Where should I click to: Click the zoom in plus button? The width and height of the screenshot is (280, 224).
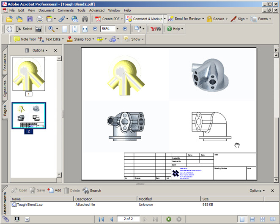pos(125,29)
